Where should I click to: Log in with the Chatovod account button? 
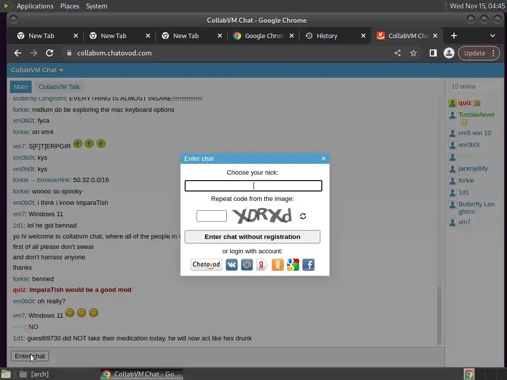click(206, 265)
